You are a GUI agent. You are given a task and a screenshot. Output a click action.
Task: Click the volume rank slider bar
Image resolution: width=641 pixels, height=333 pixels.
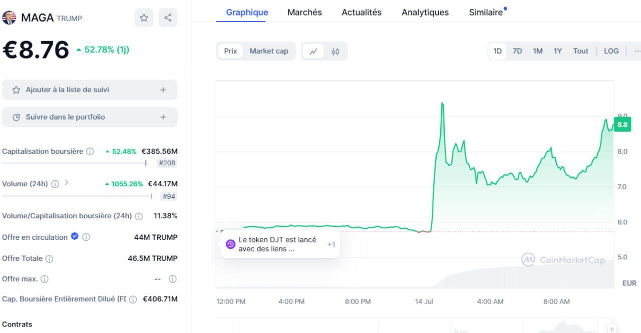(78, 196)
